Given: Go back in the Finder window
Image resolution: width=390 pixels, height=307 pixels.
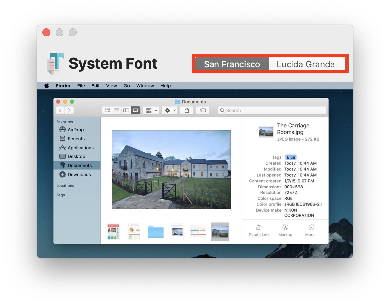Looking at the screenshot, I should tap(60, 110).
